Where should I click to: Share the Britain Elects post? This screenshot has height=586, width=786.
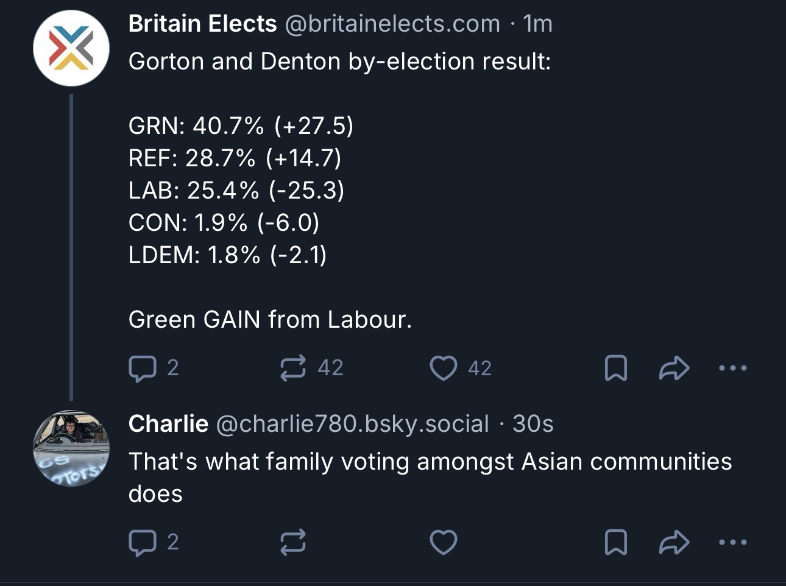(x=674, y=368)
